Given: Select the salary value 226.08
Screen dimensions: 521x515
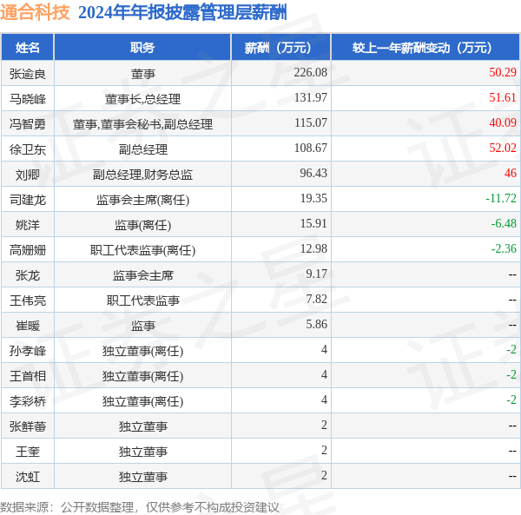Looking at the screenshot, I should (x=310, y=72).
